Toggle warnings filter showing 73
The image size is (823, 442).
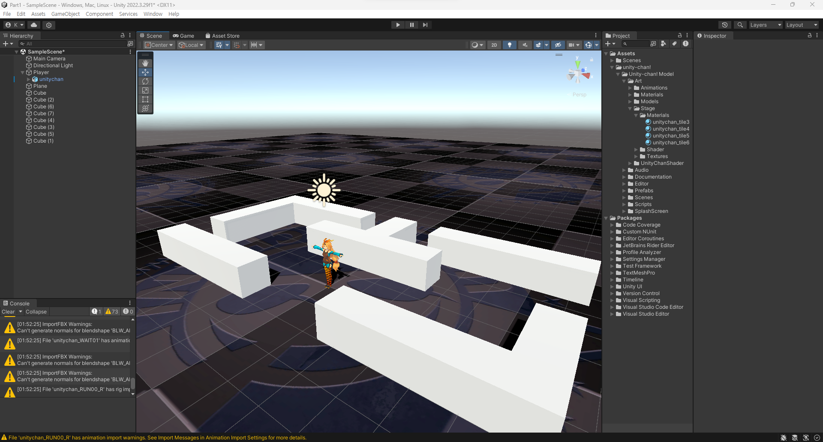click(x=112, y=311)
